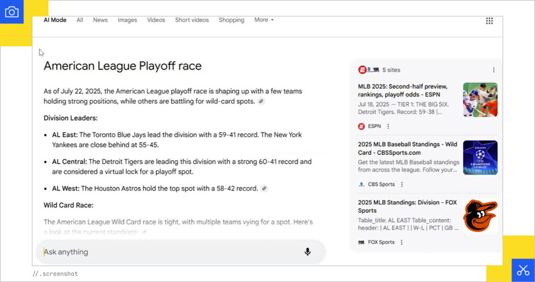Open the three-dot menu beside 5 sites
Image resolution: width=535 pixels, height=282 pixels.
click(x=493, y=70)
